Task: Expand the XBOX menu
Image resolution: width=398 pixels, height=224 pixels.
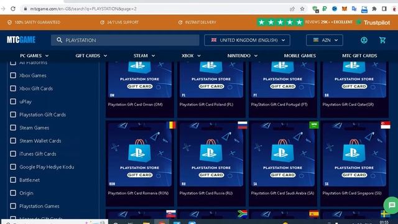Action: (x=191, y=55)
